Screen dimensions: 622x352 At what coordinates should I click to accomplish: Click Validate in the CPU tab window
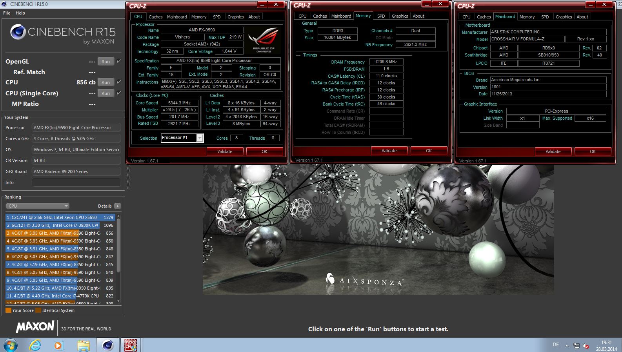225,151
